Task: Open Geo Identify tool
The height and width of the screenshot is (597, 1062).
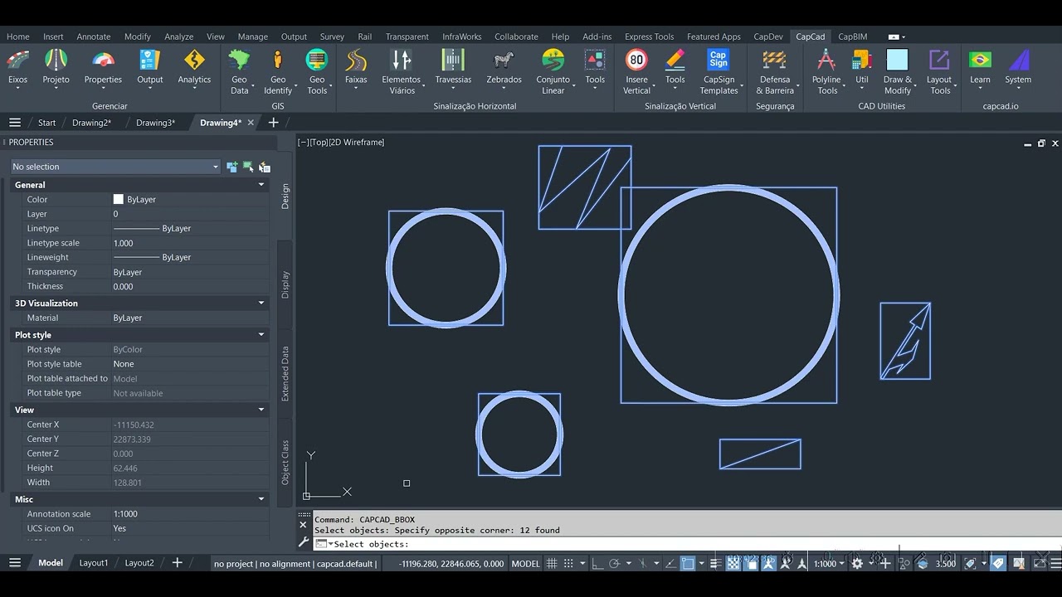Action: [278, 72]
